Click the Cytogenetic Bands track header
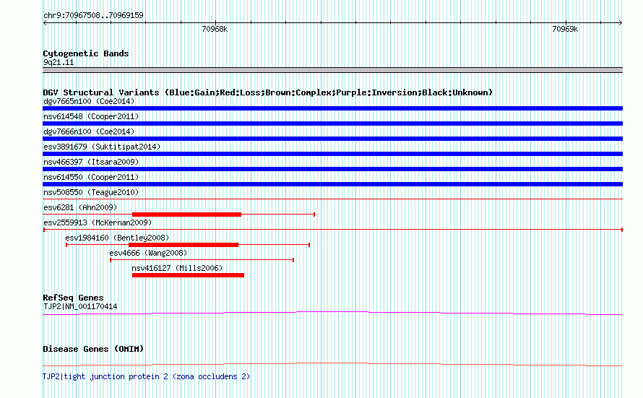 [x=86, y=53]
